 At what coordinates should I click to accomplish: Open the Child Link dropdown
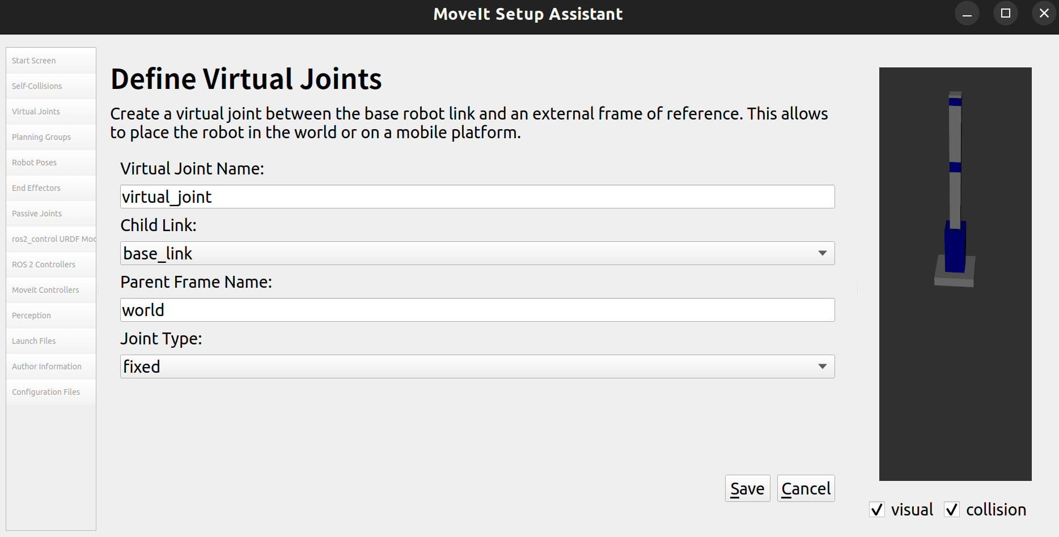click(477, 253)
